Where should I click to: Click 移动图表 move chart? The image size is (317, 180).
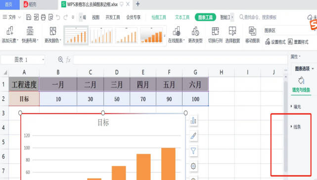click(253, 35)
